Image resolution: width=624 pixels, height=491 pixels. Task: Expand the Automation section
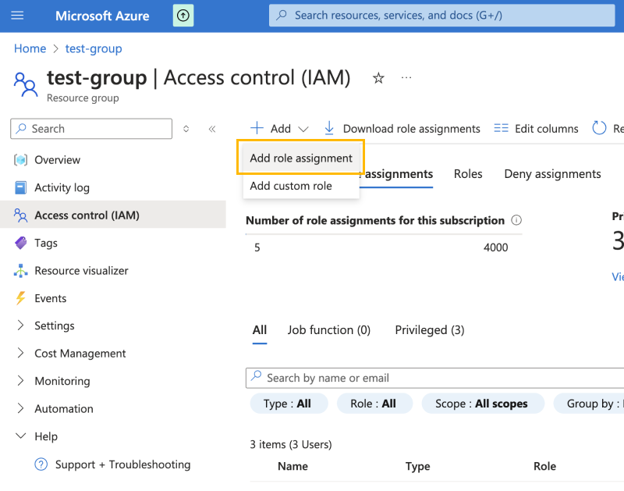tap(64, 408)
